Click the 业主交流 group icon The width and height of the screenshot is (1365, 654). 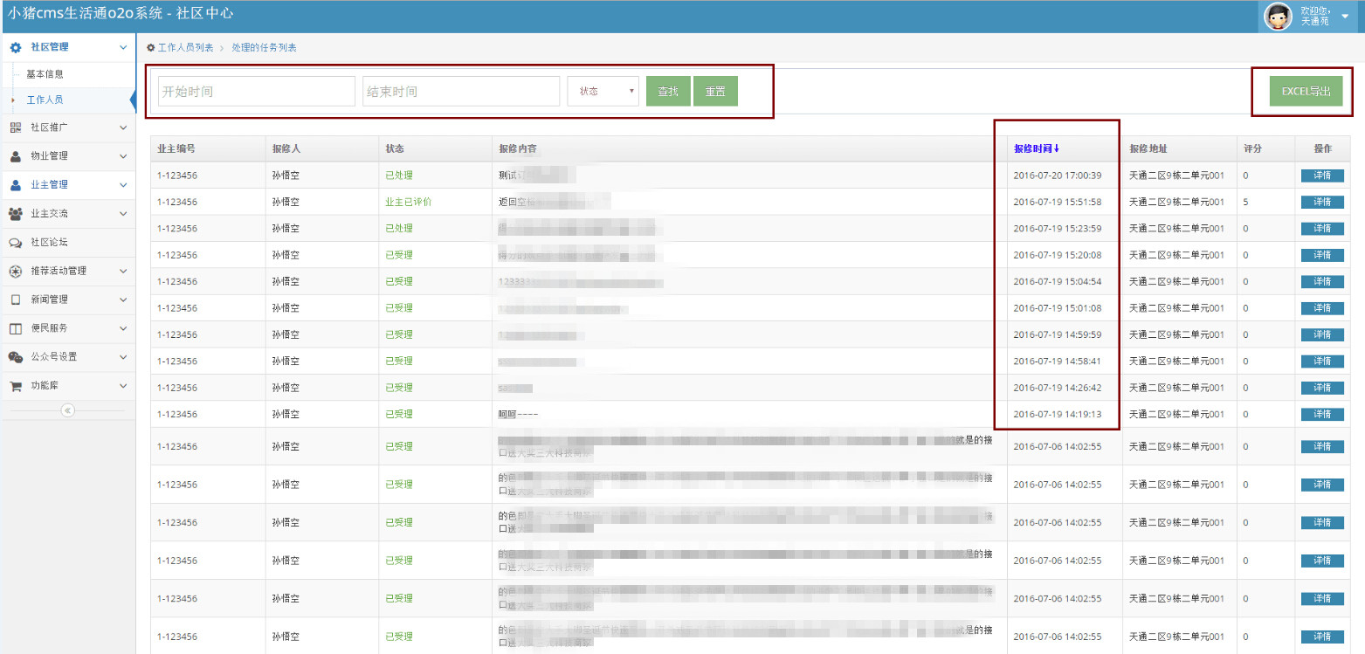point(16,214)
